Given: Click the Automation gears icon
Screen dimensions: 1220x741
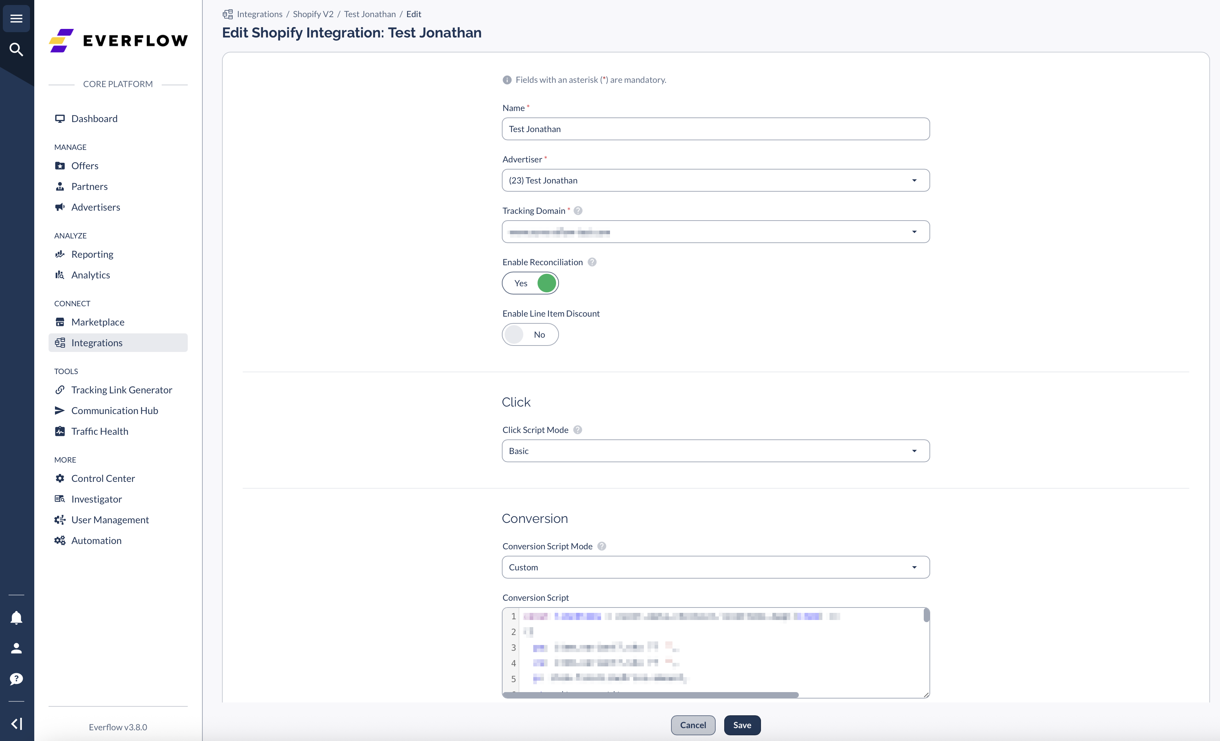Looking at the screenshot, I should 60,540.
